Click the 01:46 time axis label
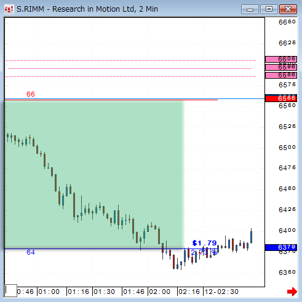This screenshot has width=302, height=302. click(133, 292)
